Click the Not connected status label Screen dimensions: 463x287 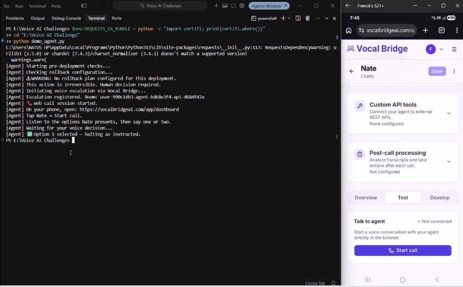(435, 221)
